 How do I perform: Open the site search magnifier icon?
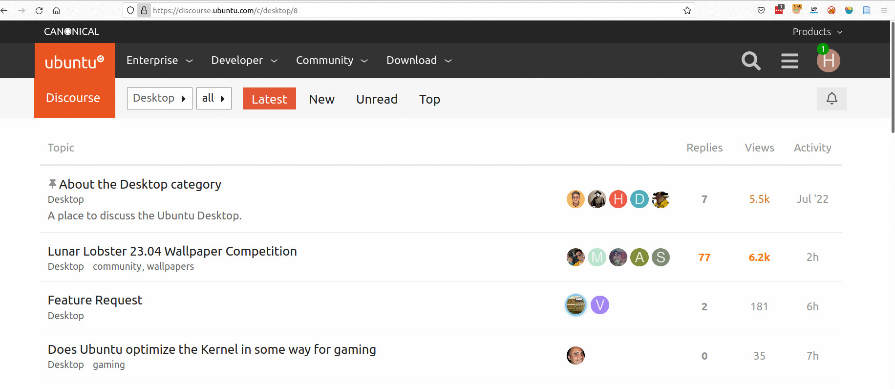[x=751, y=61]
